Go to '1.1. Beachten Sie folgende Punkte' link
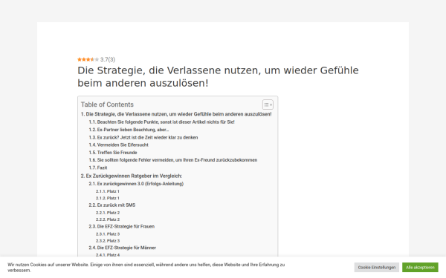446x278 pixels. coord(161,122)
